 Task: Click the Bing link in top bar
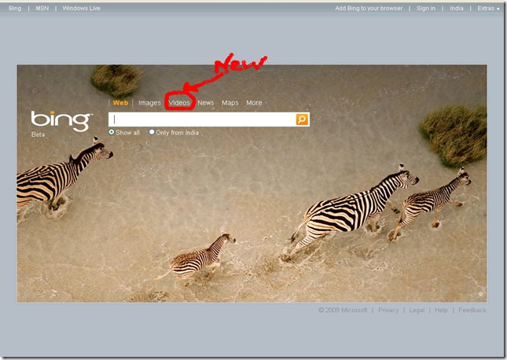click(15, 8)
